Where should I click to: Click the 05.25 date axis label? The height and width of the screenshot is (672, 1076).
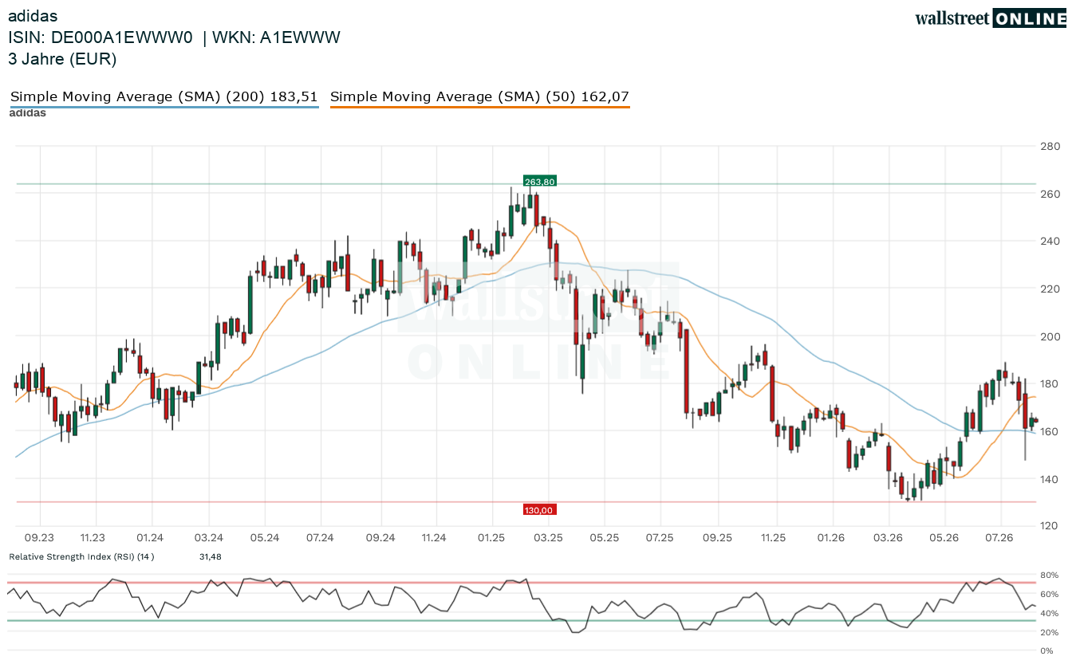coord(605,538)
